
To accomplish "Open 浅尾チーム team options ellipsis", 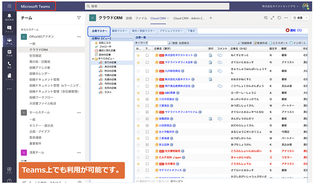I will click(x=79, y=153).
